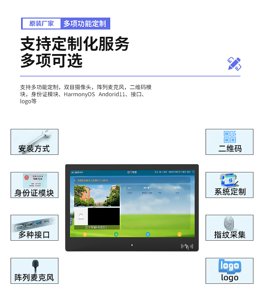This screenshot has width=262, height=301.
Task: Tap the green circular icon on device screen
Action: [x=116, y=234]
